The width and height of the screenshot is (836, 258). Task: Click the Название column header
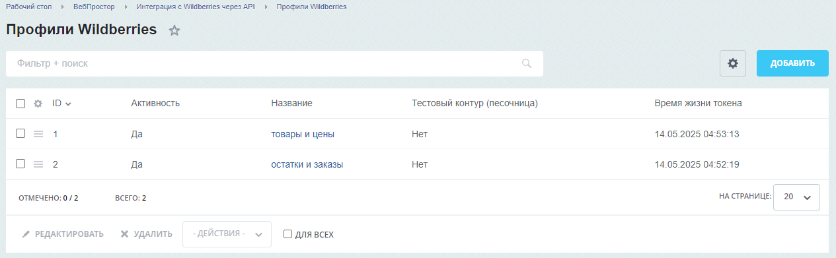click(291, 103)
